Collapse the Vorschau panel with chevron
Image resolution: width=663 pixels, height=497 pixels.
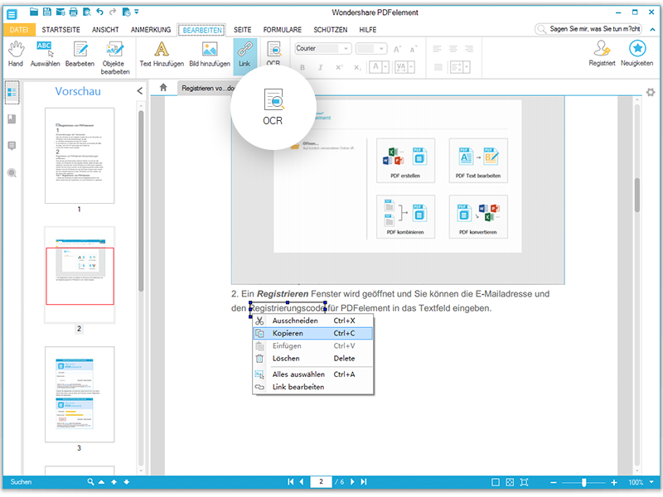pyautogui.click(x=140, y=91)
